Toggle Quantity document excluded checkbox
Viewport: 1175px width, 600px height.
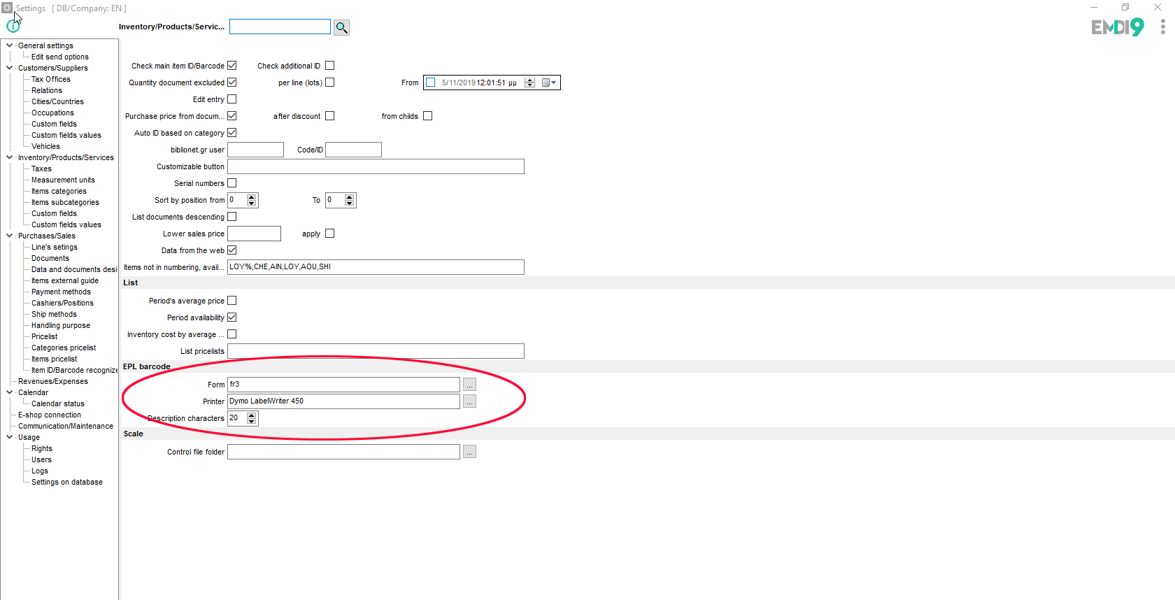[232, 83]
